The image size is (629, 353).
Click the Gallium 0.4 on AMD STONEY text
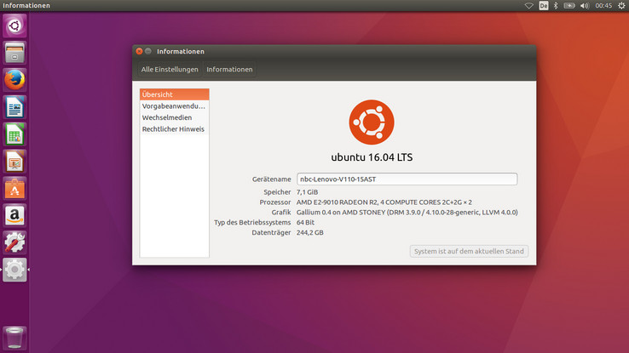pos(407,213)
